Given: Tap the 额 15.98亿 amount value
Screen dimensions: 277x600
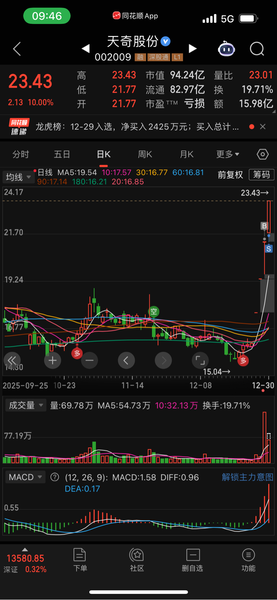Looking at the screenshot, I should (256, 104).
